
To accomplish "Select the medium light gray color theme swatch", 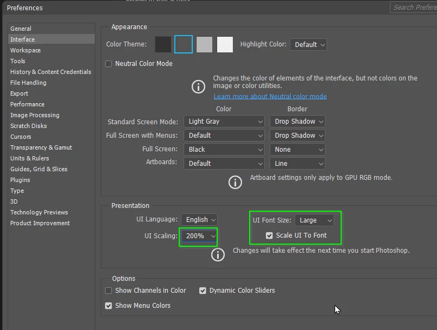I will (204, 44).
